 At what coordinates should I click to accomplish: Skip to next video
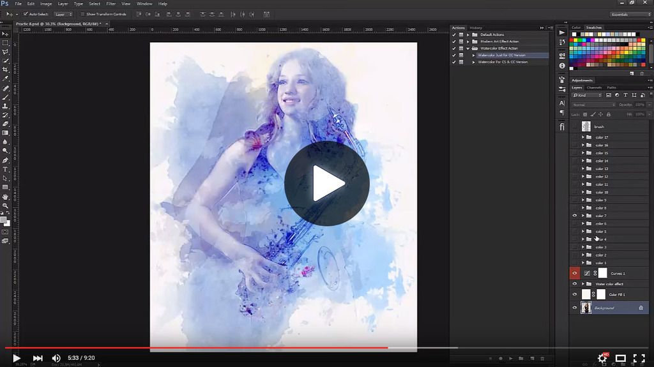coord(38,358)
